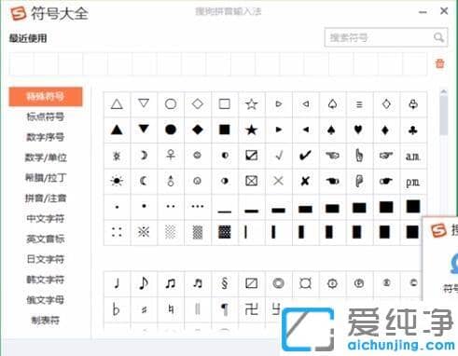
Task: Insert the horizontal ellipsis dots symbol
Action: (198, 206)
